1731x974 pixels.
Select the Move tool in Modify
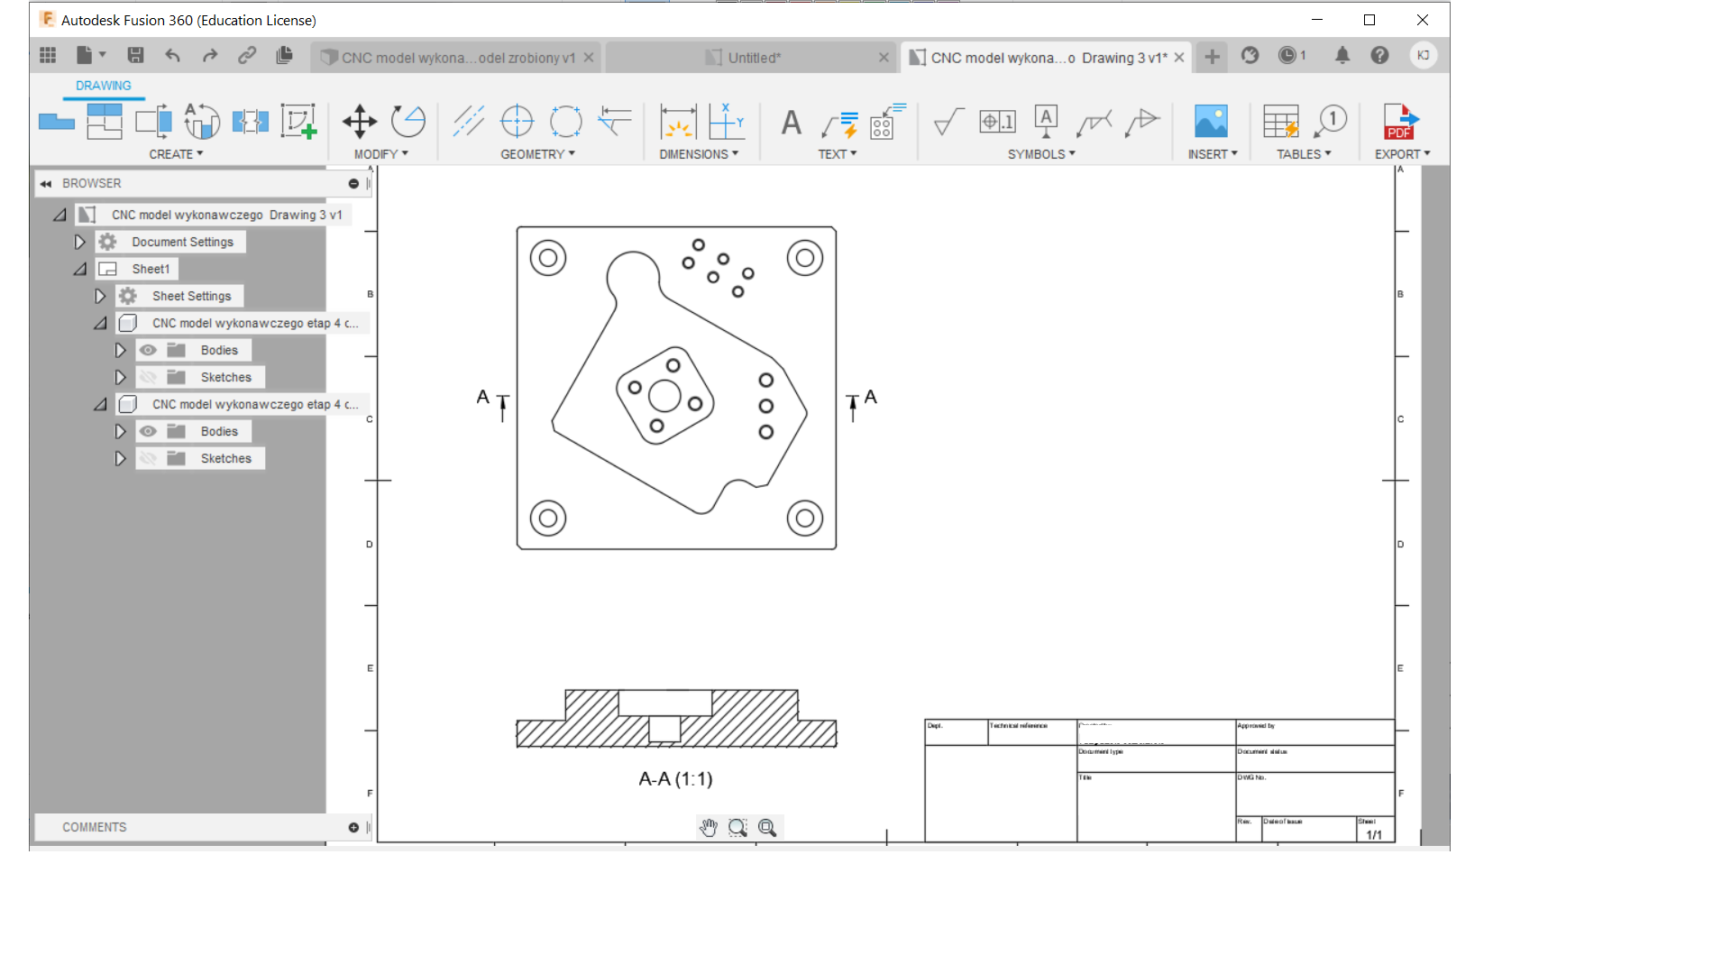[359, 122]
